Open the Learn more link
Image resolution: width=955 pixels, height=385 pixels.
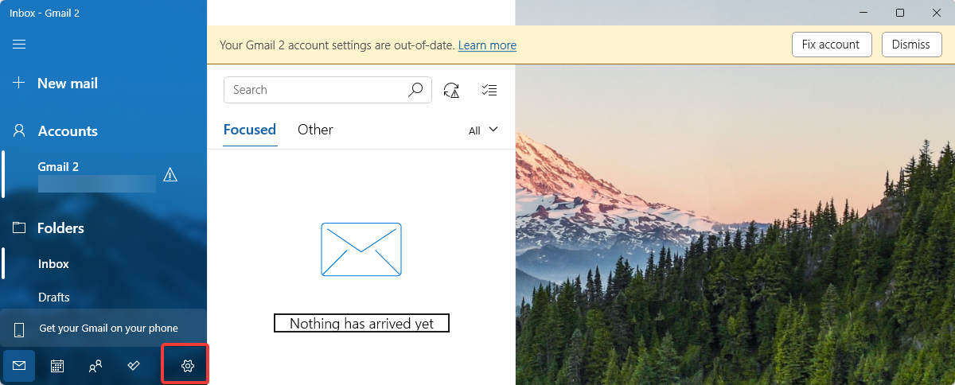[x=487, y=45]
